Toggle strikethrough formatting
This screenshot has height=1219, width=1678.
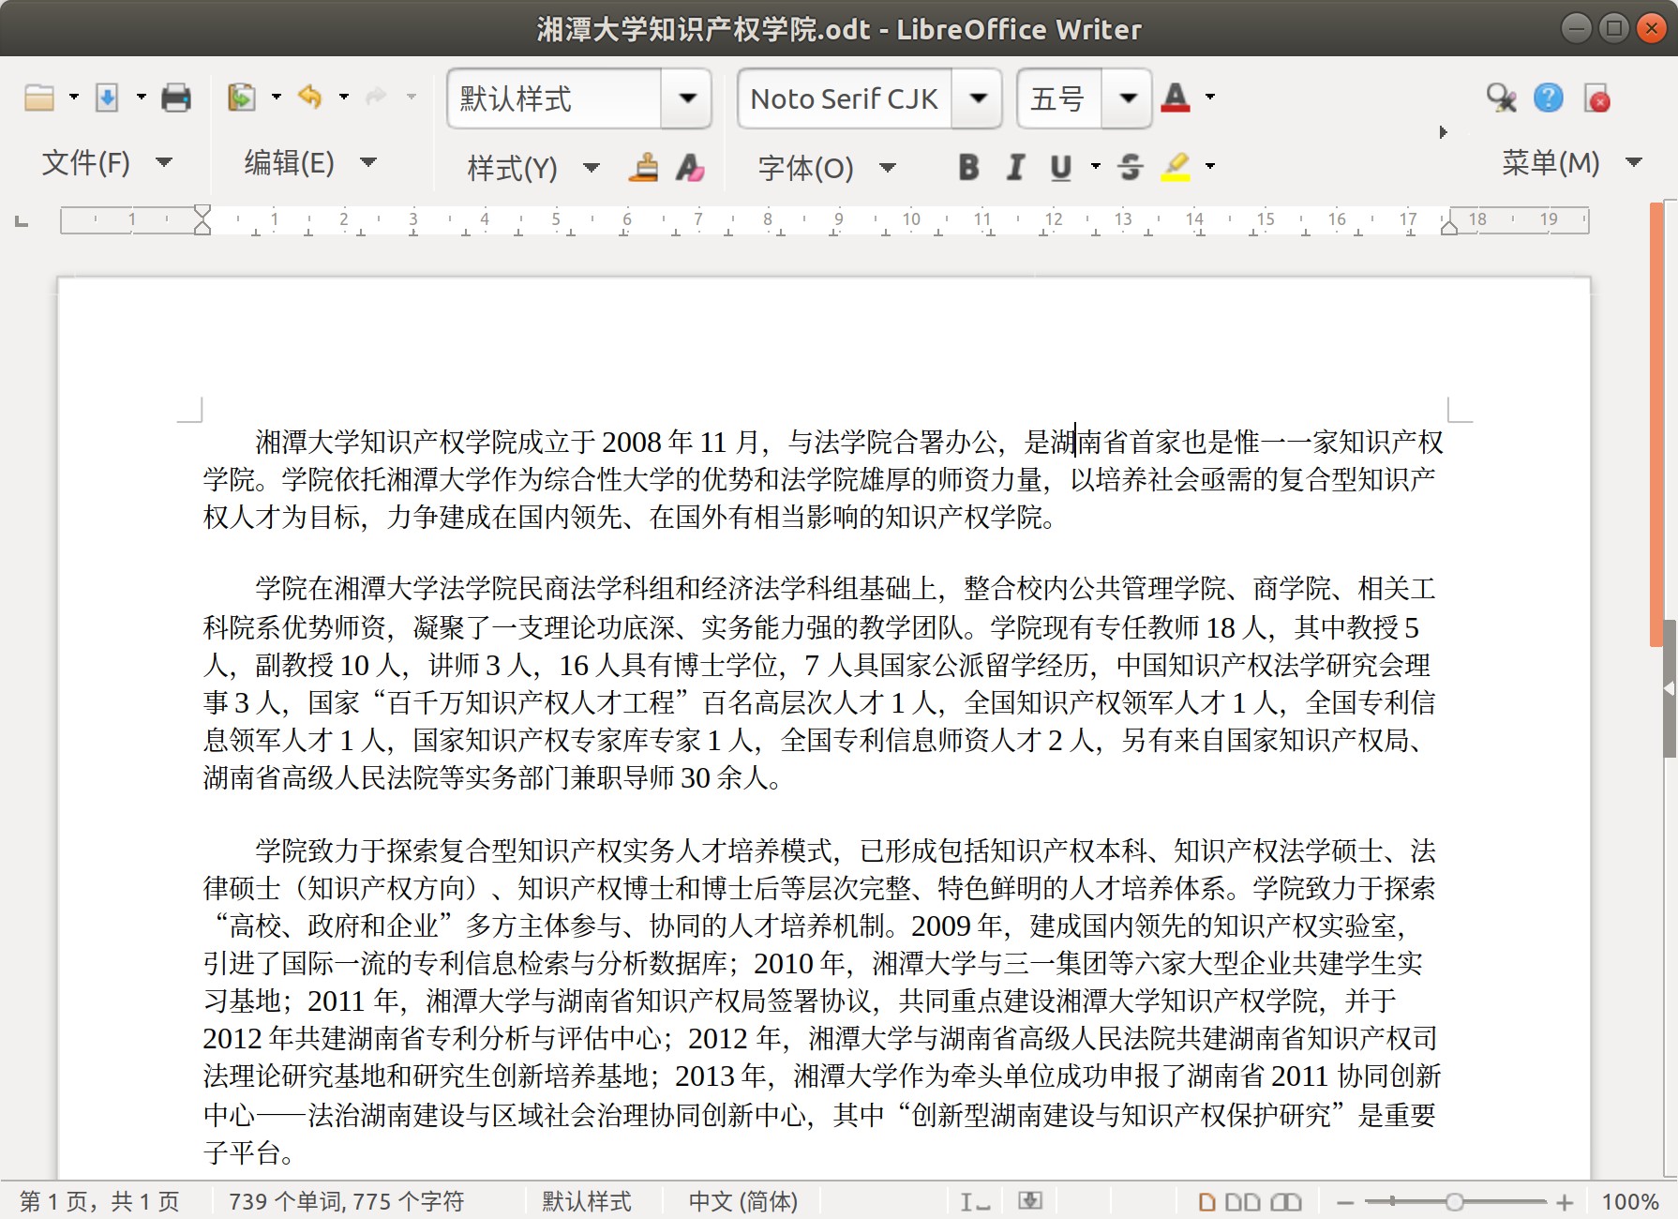point(1131,168)
